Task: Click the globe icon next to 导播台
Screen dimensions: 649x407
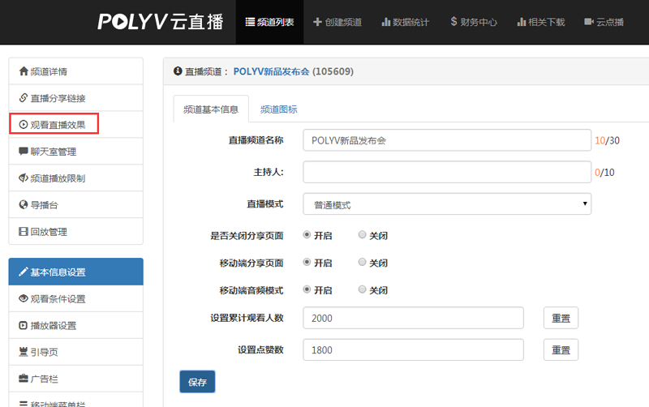Action: coord(24,205)
